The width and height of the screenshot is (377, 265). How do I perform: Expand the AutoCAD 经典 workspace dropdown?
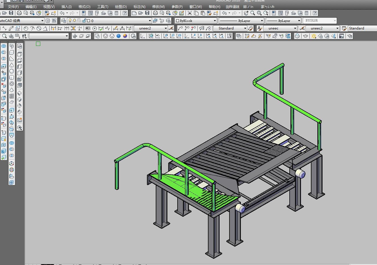42,21
